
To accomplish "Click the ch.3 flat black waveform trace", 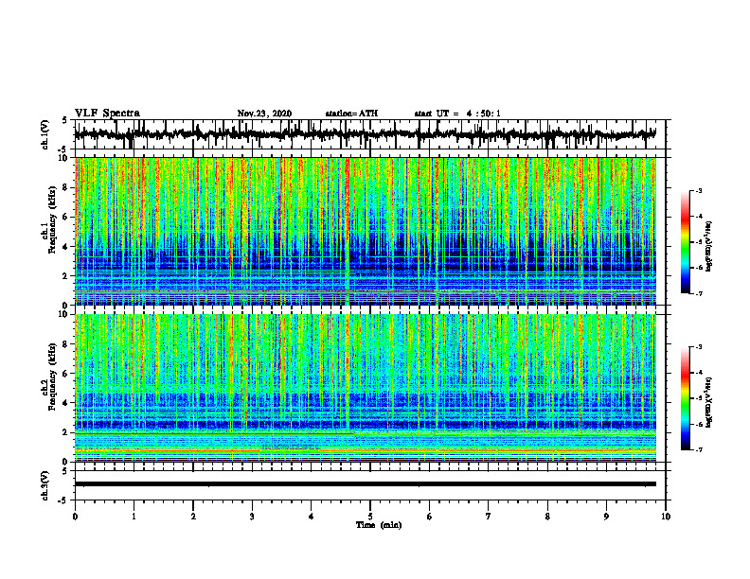I will pyautogui.click(x=365, y=484).
